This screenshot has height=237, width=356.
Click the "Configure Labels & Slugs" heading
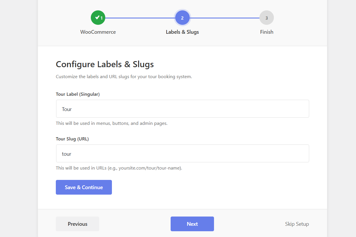[x=105, y=64]
